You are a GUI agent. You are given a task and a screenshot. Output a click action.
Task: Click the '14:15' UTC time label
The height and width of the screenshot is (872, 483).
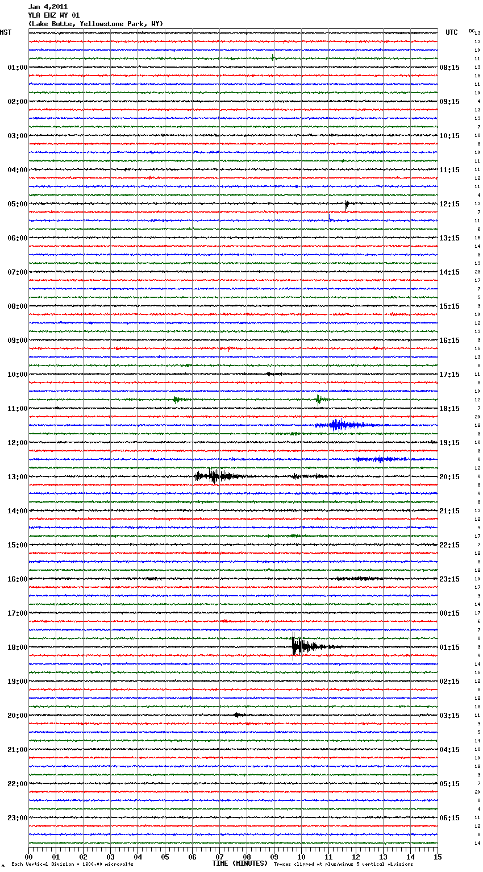(x=449, y=272)
